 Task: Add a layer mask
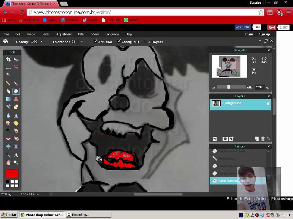pyautogui.click(x=225, y=139)
